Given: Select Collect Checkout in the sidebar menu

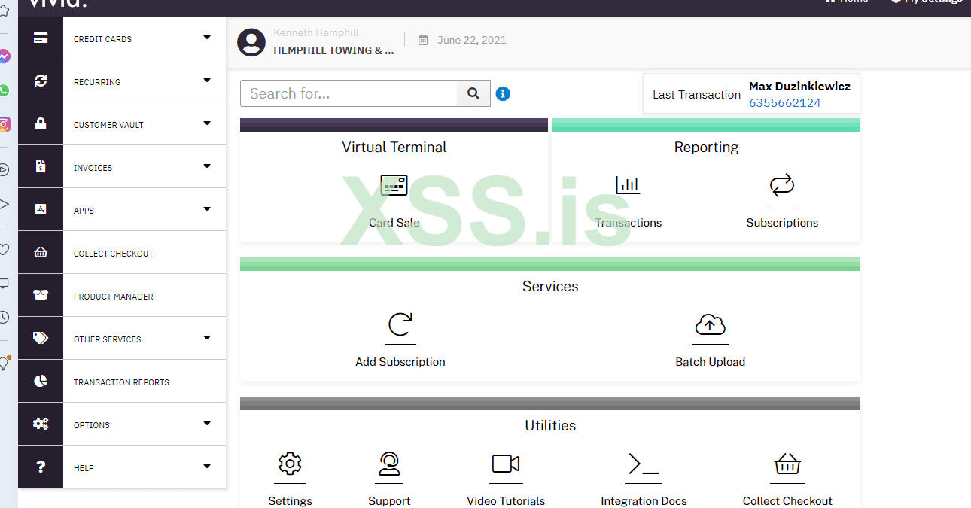Looking at the screenshot, I should (x=114, y=254).
